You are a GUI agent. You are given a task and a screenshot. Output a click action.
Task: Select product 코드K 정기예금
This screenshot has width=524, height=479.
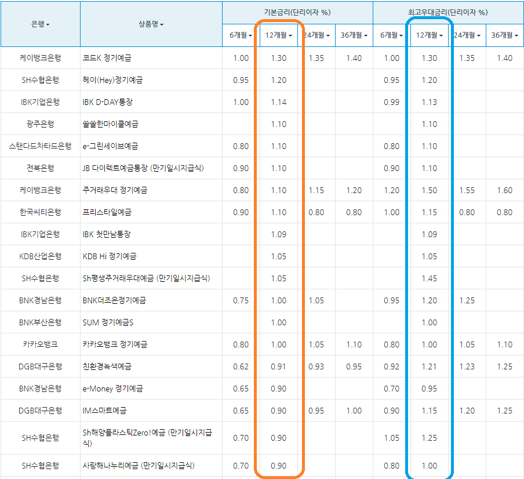[107, 58]
